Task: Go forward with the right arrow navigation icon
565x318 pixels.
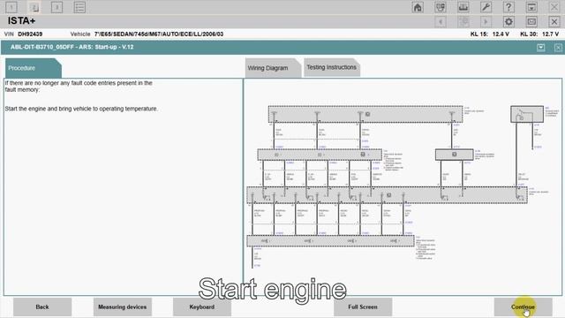Action: (486, 21)
